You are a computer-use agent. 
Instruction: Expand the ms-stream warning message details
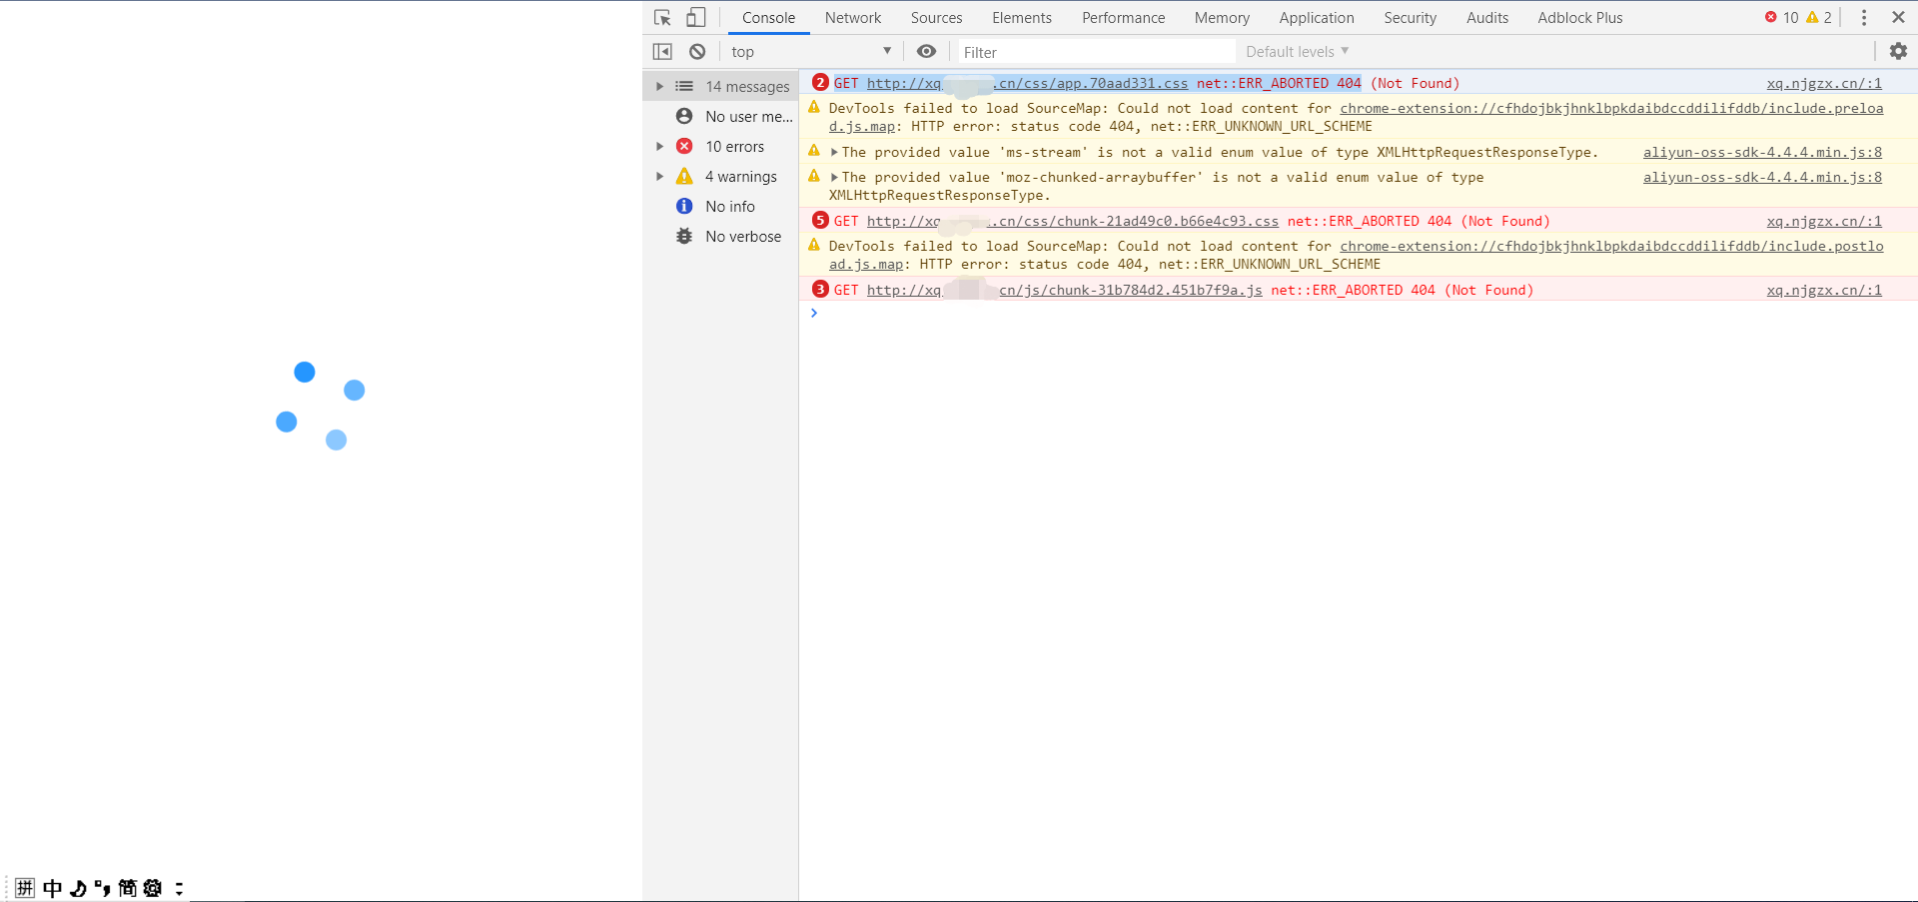pyautogui.click(x=835, y=152)
